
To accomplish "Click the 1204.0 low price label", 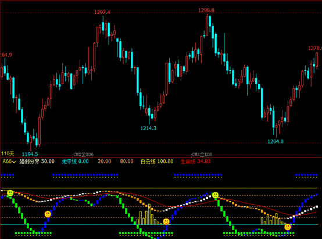I will (x=276, y=141).
